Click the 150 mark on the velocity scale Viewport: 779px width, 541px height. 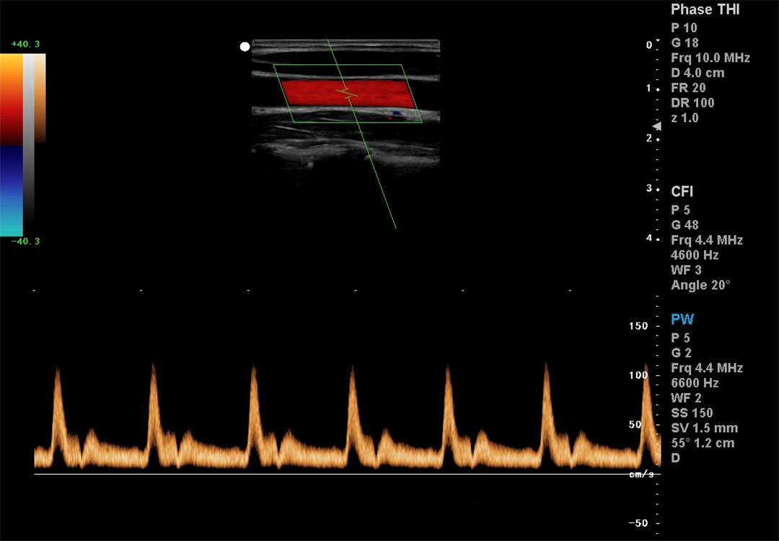(638, 326)
